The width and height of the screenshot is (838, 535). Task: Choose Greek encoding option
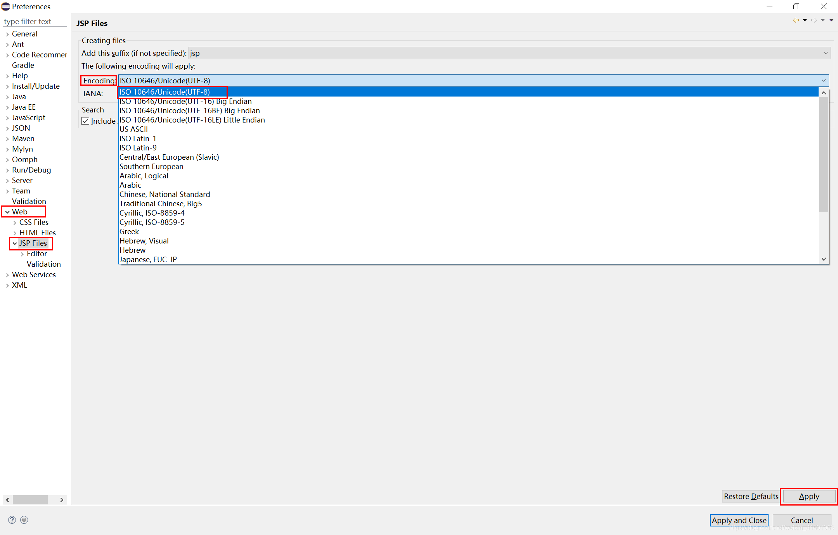point(468,231)
